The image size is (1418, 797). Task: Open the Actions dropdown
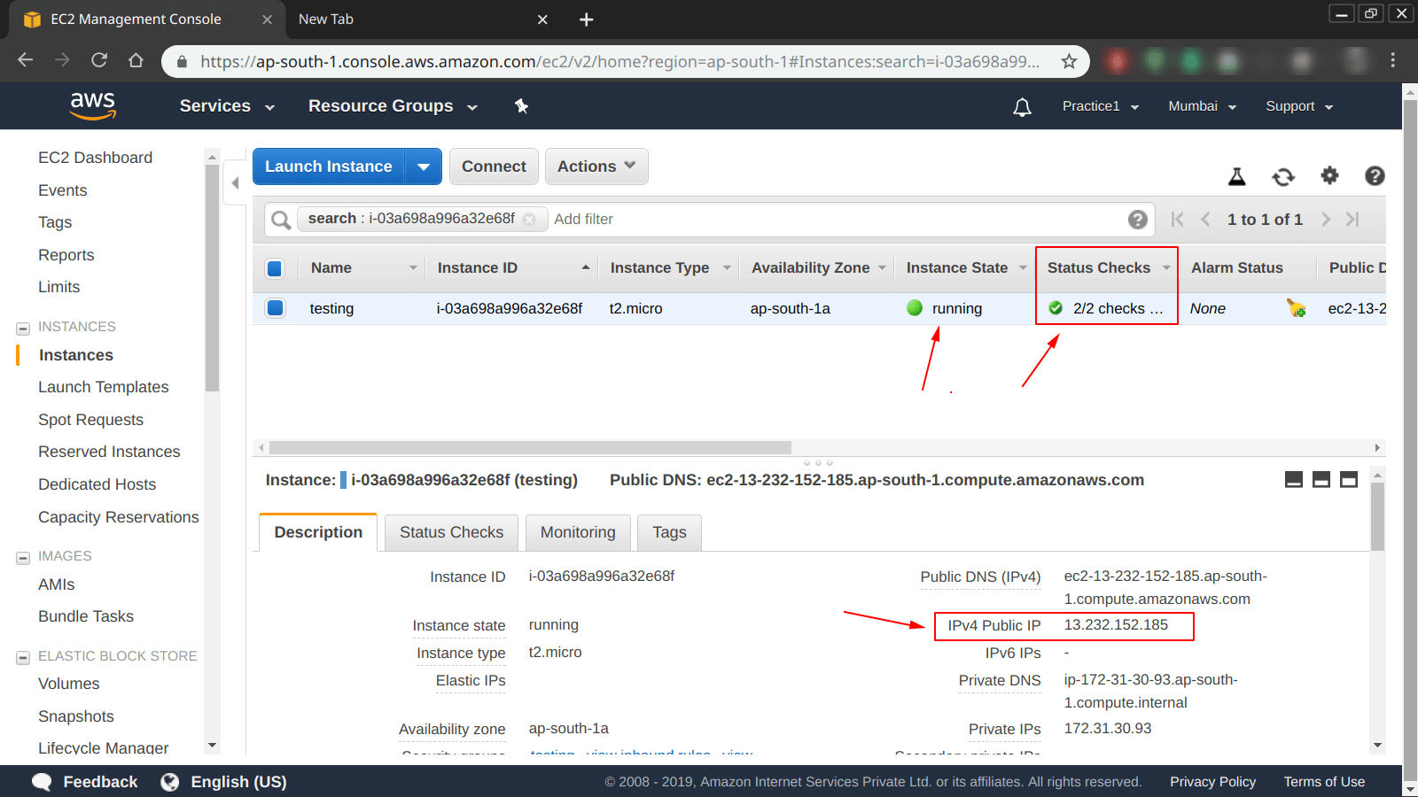(596, 166)
